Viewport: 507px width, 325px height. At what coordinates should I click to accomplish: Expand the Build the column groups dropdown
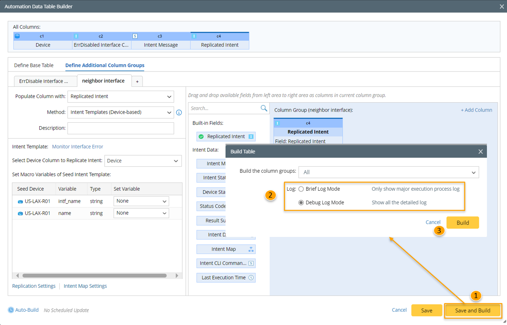click(x=389, y=172)
